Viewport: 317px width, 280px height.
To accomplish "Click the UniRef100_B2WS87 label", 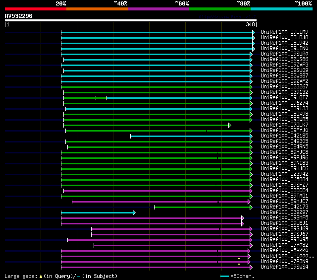I will (284, 76).
